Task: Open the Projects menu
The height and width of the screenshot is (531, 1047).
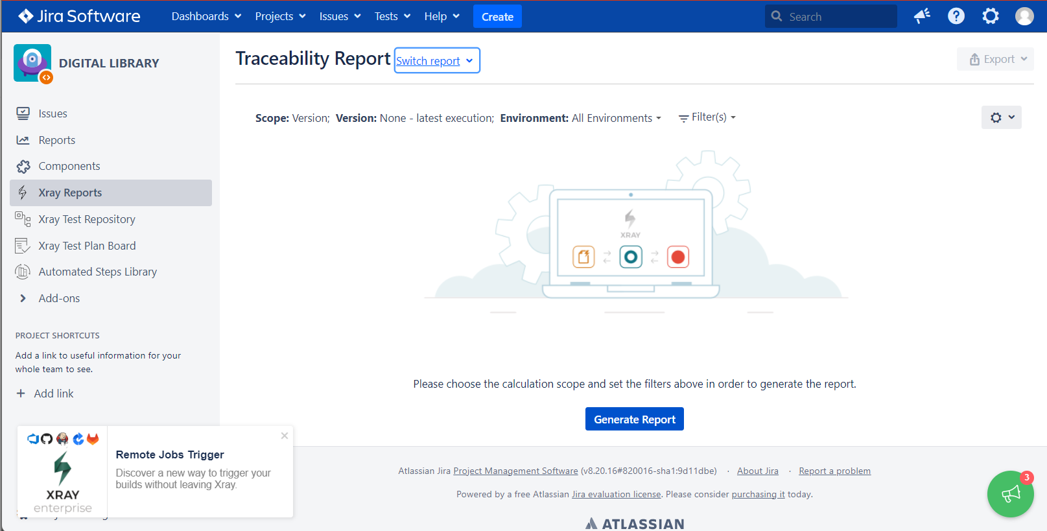Action: 280,16
